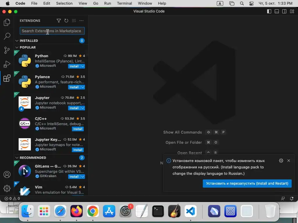Refresh the extensions list

[x=66, y=21]
